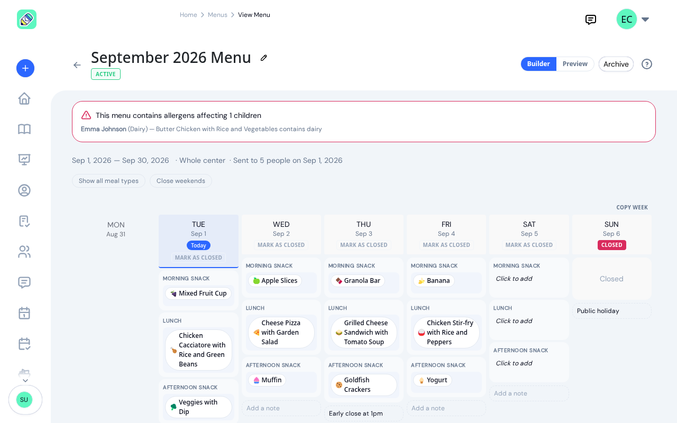This screenshot has width=677, height=423.
Task: Open the presentation chart sidebar icon
Action: (24, 160)
